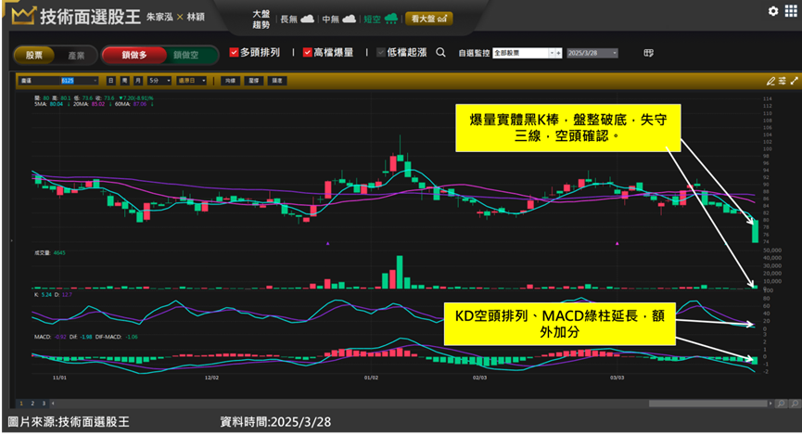This screenshot has height=436, width=802.
Task: Click the 60MA: 87.06 indicator value
Action: click(x=131, y=104)
